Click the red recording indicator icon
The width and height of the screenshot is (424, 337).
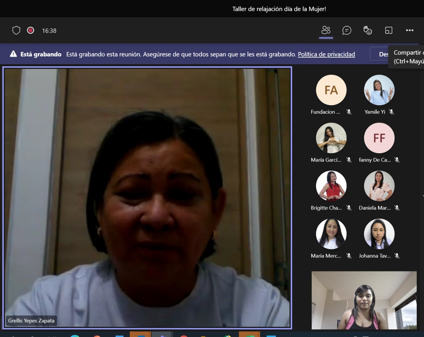[30, 30]
